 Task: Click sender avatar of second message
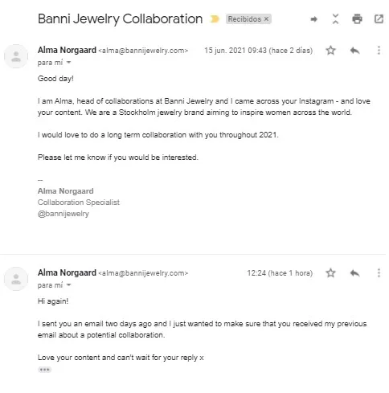[x=16, y=279]
